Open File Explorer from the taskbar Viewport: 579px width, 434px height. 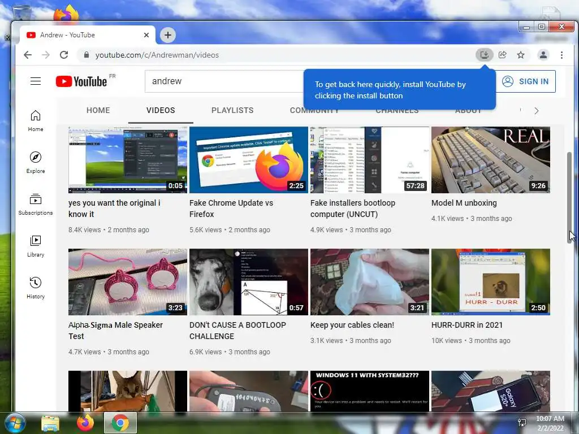[x=50, y=424]
